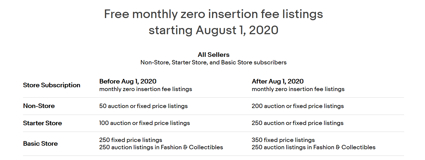This screenshot has width=425, height=160.
Task: Click Before column's '250 auction listings in Fashion & Collectibles'
Action: click(161, 147)
